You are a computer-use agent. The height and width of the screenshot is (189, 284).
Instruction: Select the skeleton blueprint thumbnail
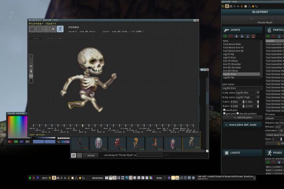coord(191,143)
